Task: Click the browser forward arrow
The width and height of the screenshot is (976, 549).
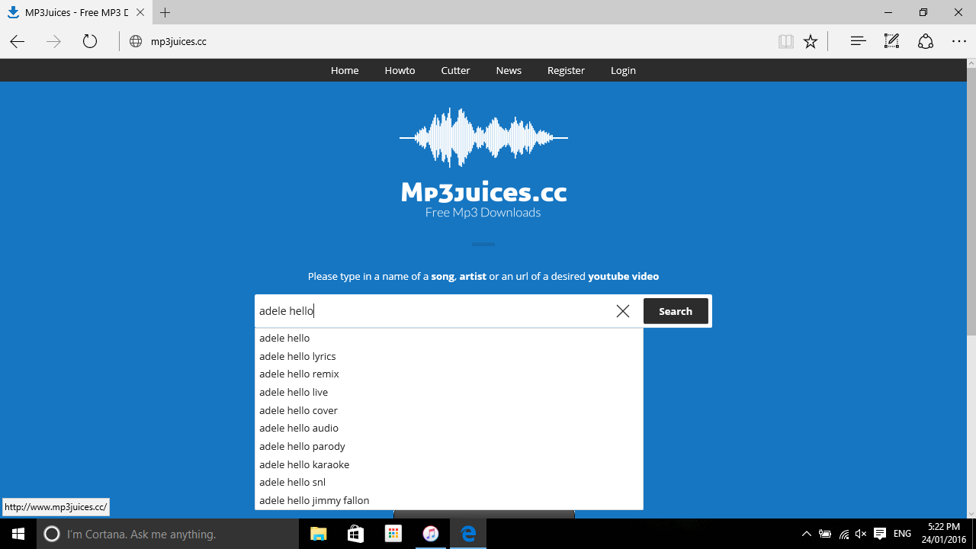Action: (x=53, y=42)
